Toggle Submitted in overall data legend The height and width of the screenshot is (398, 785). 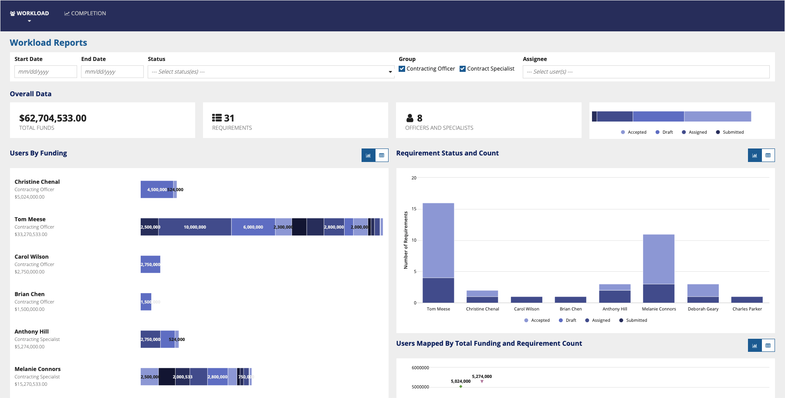[730, 132]
